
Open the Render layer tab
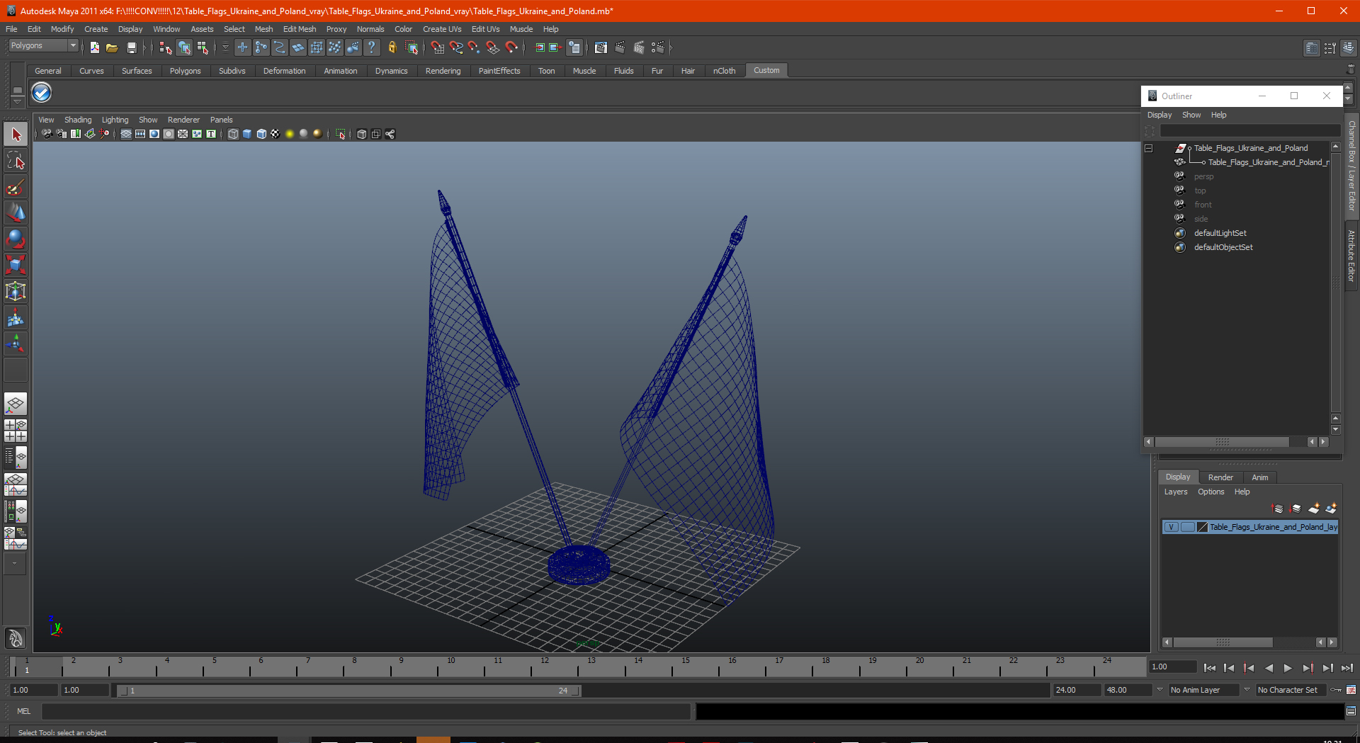(1220, 477)
